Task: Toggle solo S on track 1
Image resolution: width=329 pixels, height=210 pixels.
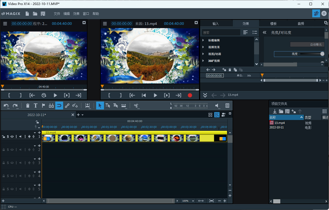Action: (x=8, y=136)
